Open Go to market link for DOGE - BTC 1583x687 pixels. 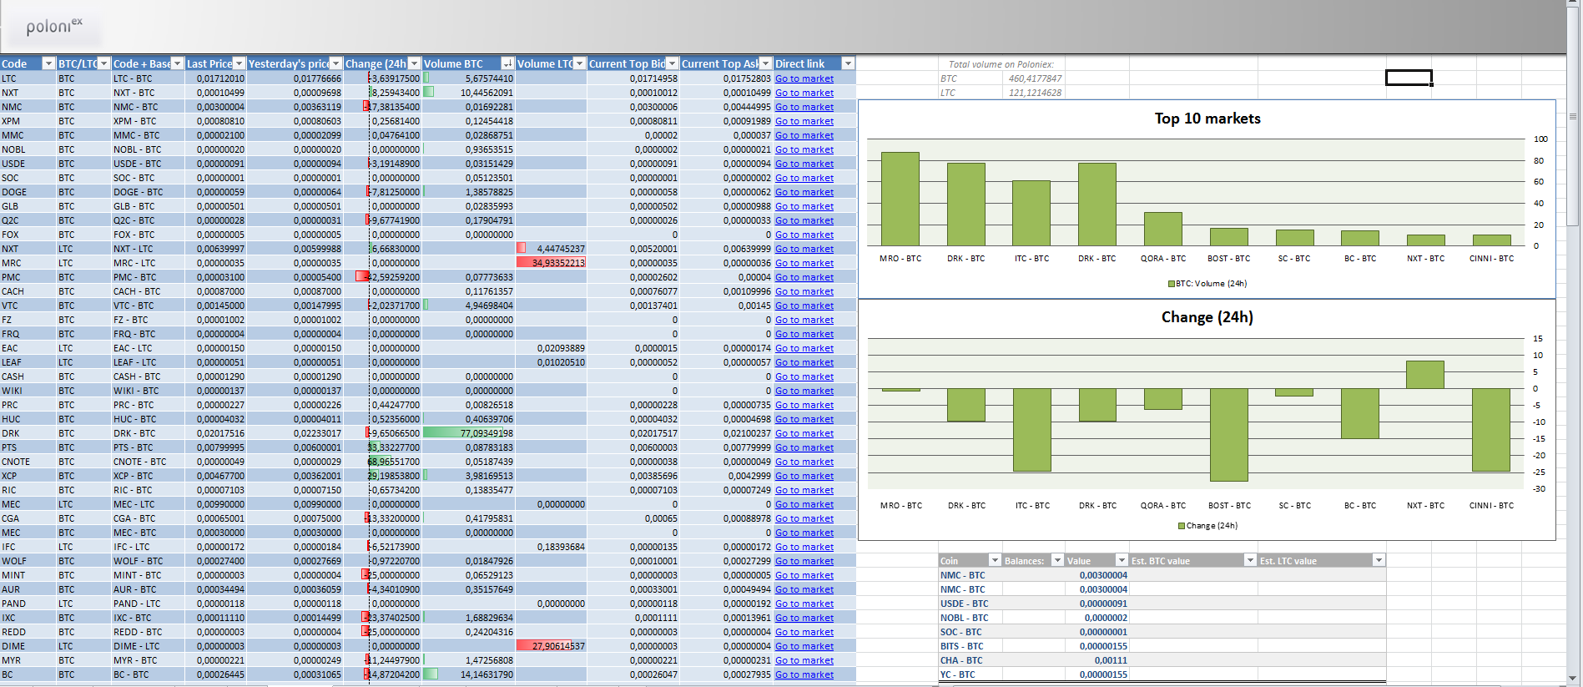pyautogui.click(x=804, y=192)
